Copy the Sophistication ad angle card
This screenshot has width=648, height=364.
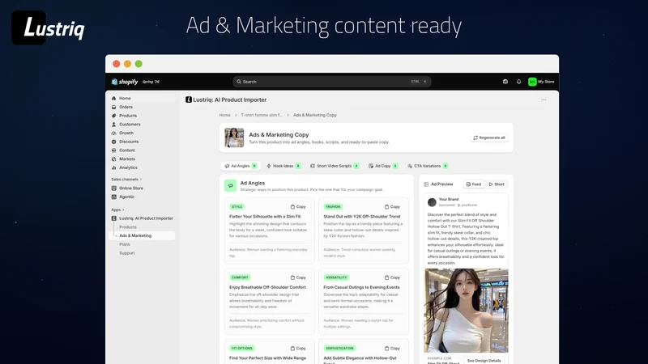click(x=392, y=349)
